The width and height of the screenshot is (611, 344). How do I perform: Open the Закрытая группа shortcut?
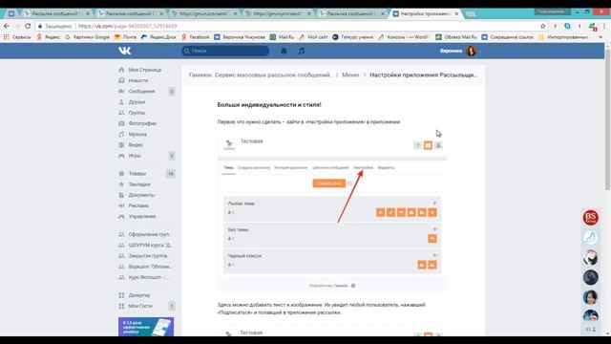tap(148, 256)
